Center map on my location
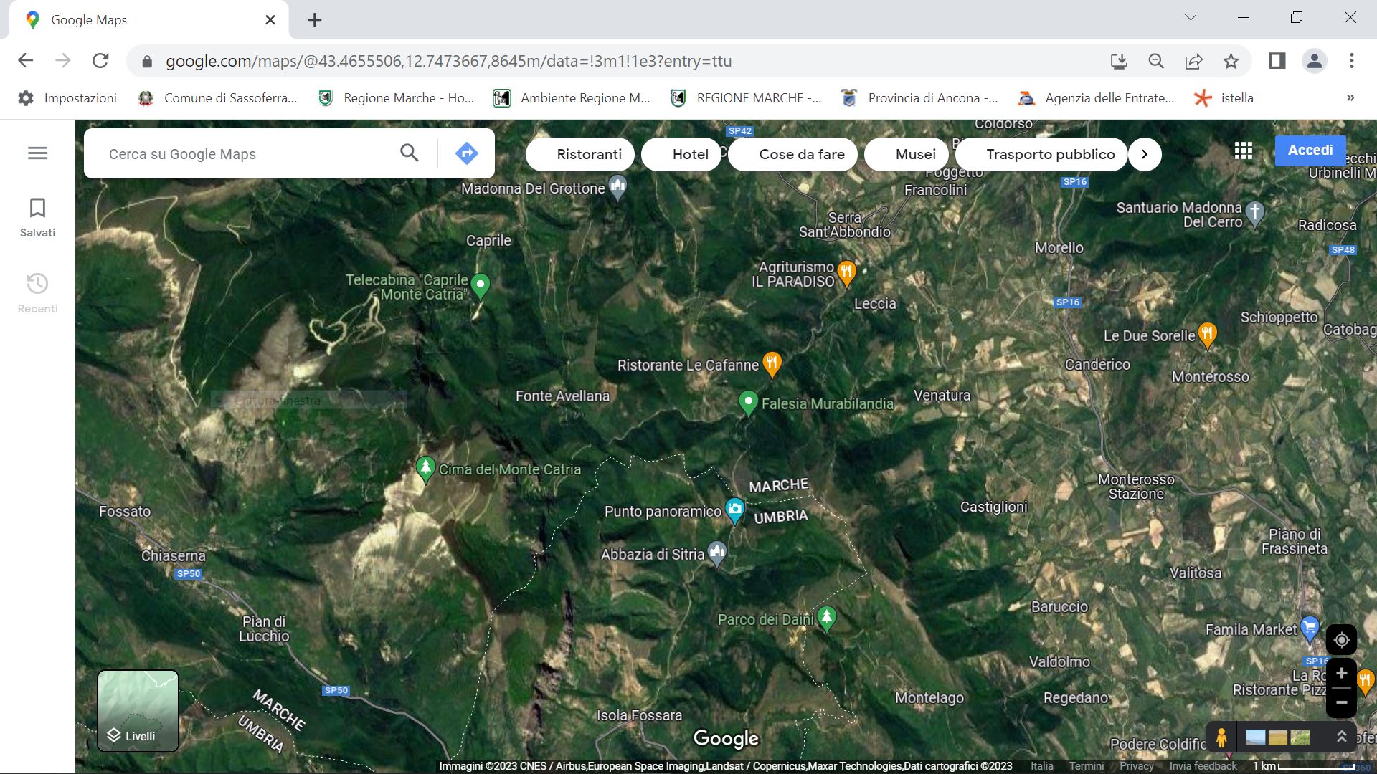This screenshot has width=1377, height=774. pos(1341,640)
